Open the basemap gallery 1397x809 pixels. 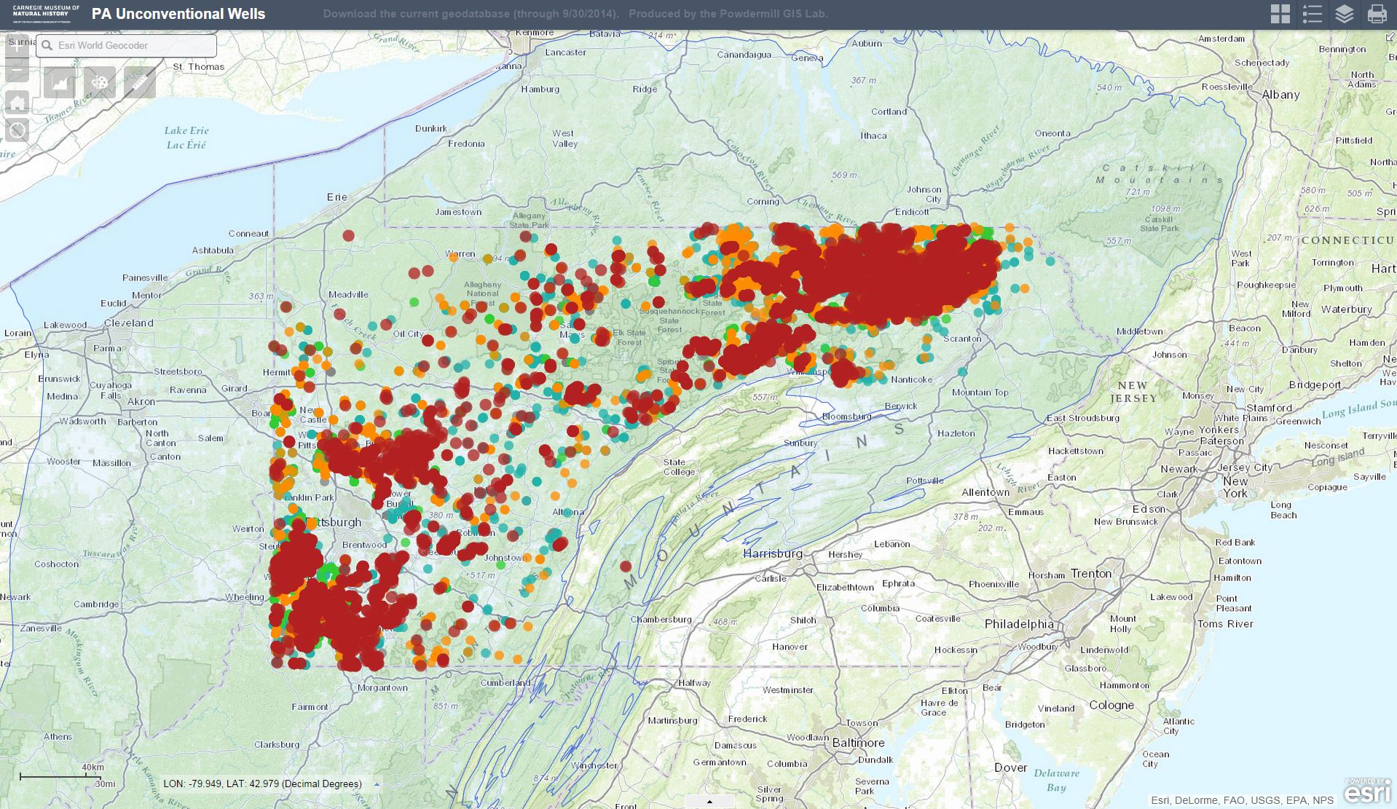(1280, 13)
